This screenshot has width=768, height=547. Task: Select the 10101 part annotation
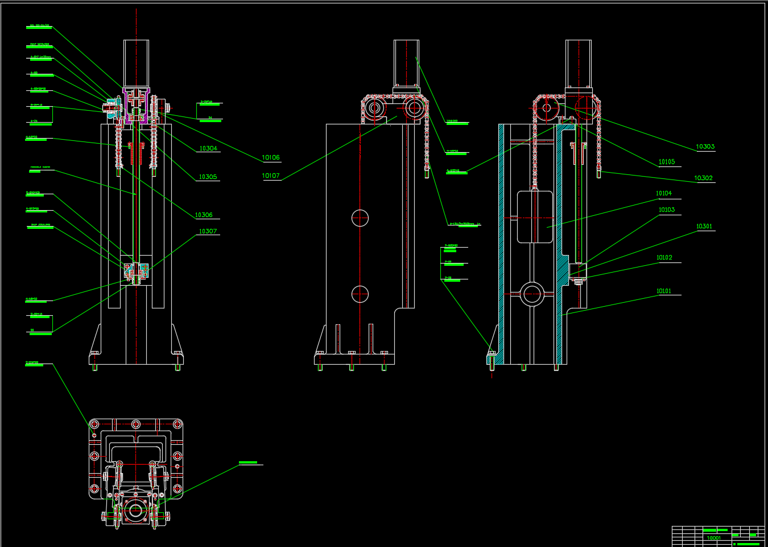(664, 291)
